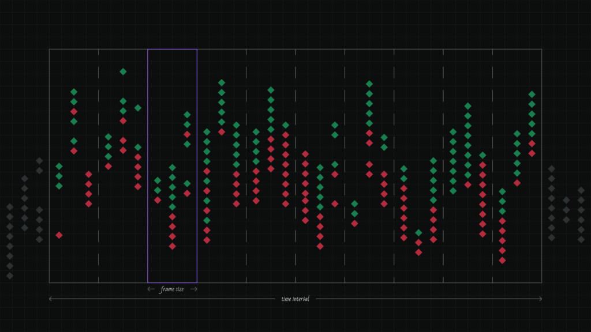Viewport: 591px width, 332px height.
Task: Click the top green diamond just right of purple frame
Action: (207, 132)
